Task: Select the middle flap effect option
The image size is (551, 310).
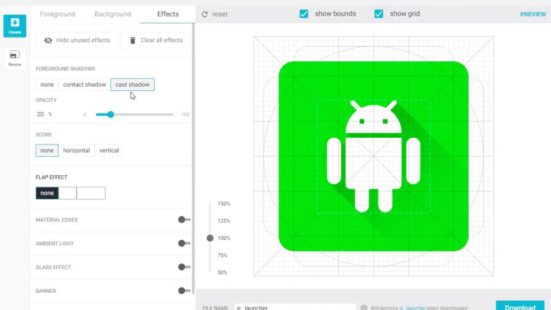Action: coord(68,193)
